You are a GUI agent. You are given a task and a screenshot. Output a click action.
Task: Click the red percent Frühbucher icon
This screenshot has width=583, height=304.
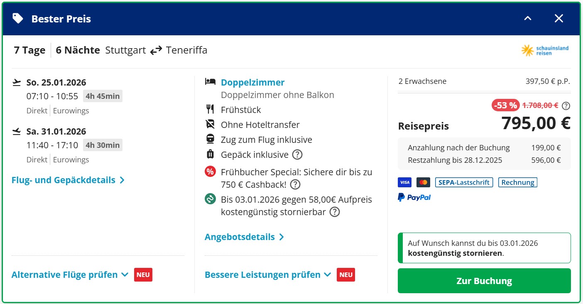(211, 172)
